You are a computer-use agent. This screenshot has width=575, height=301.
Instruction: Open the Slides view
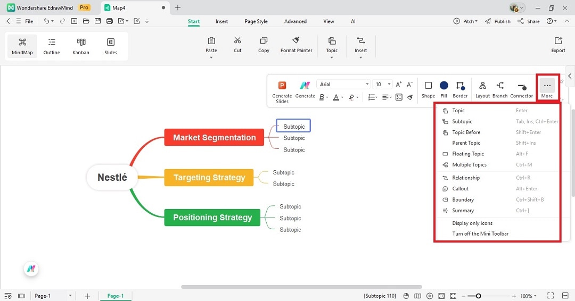111,46
